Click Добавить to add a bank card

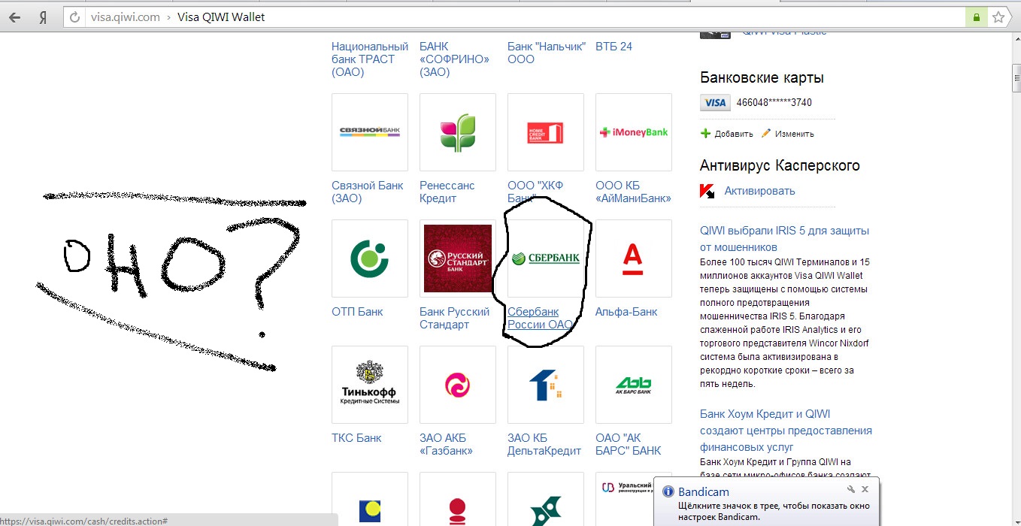pos(734,134)
